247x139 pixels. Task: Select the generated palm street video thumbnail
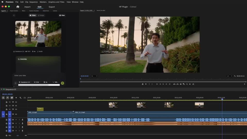click(38, 34)
